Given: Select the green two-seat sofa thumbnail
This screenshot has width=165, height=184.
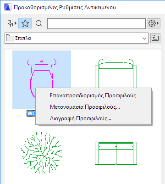Looking at the screenshot, I should [x=116, y=153].
